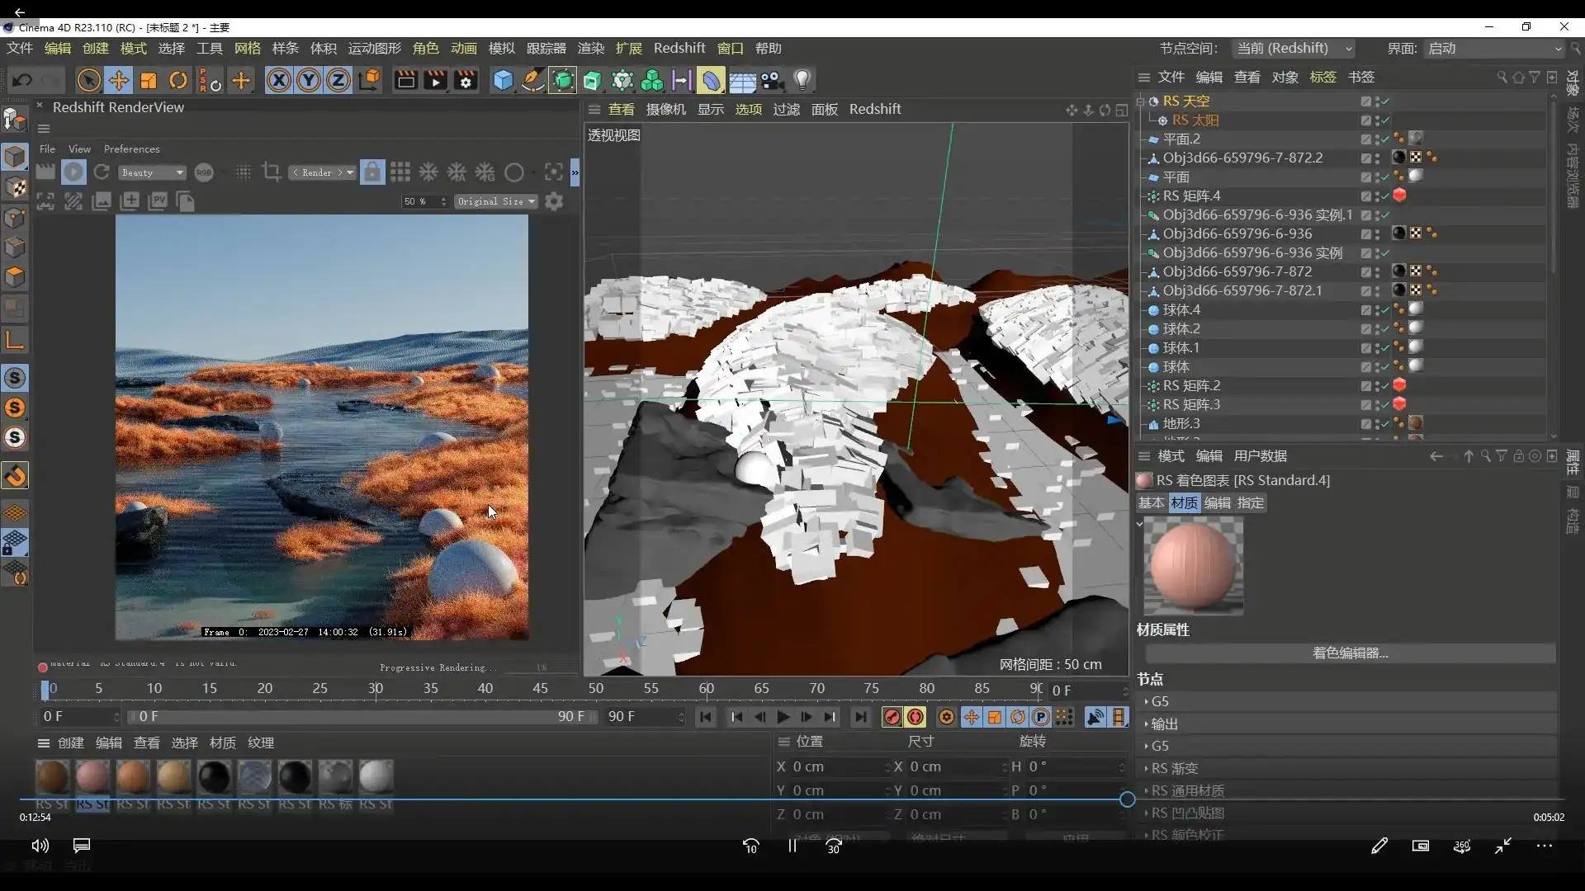Expand the RS 渐变 node section

click(1174, 768)
